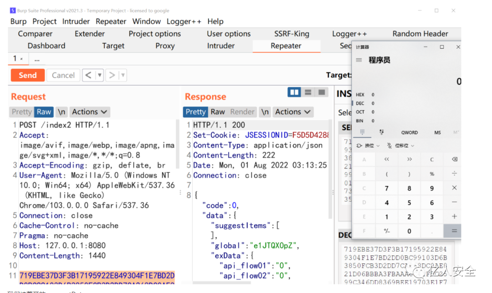Screen dimensions: 492x293
Task: Switch to the Dashboard tab
Action: (46, 46)
